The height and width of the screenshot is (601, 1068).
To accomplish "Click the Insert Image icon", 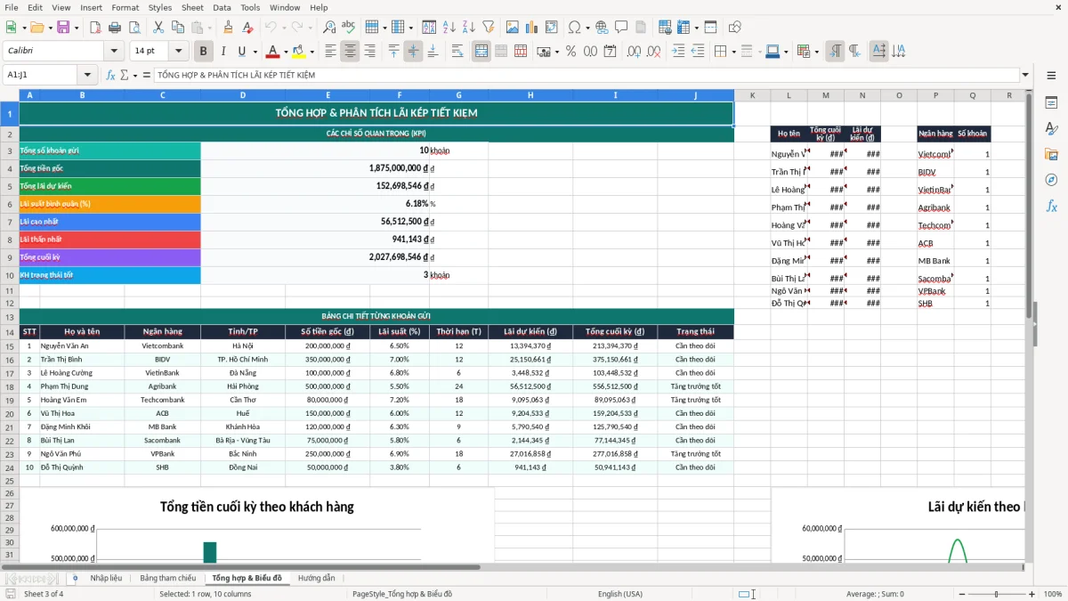I will tap(514, 28).
